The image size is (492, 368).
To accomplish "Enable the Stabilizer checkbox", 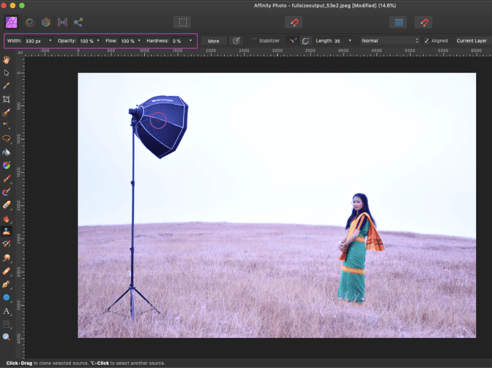I will [254, 41].
